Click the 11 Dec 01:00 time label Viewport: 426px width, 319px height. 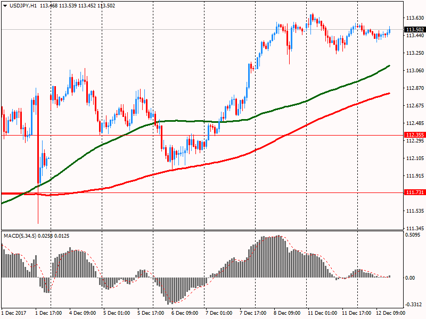tap(323, 313)
